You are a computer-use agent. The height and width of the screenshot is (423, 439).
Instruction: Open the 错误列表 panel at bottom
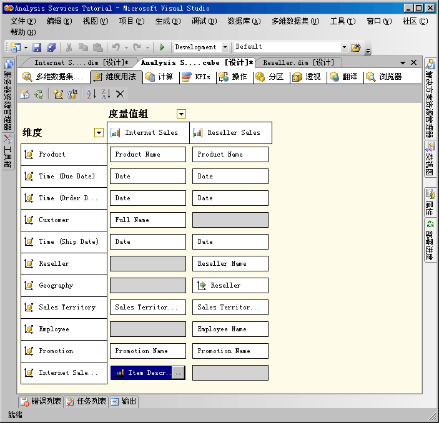click(41, 401)
